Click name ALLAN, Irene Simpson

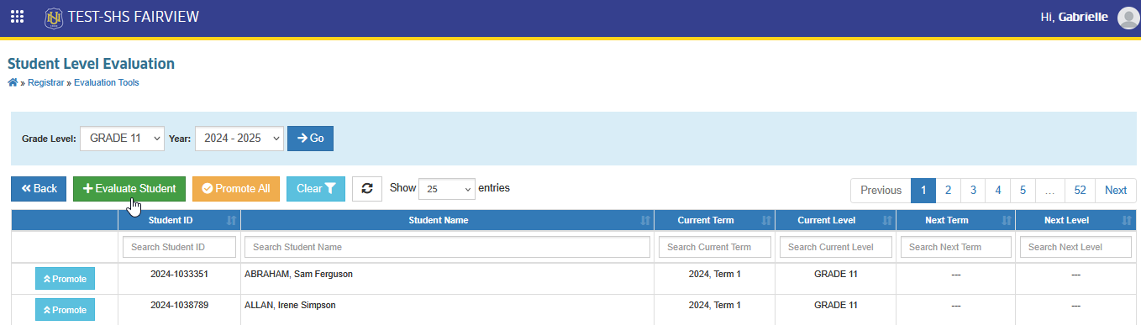[x=290, y=305]
